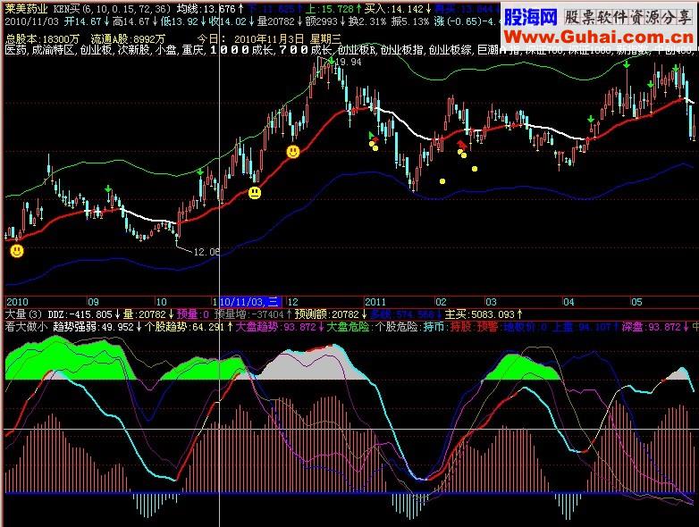Click the green arrow in October
Image resolution: width=699 pixels, height=527 pixels.
[x=200, y=172]
